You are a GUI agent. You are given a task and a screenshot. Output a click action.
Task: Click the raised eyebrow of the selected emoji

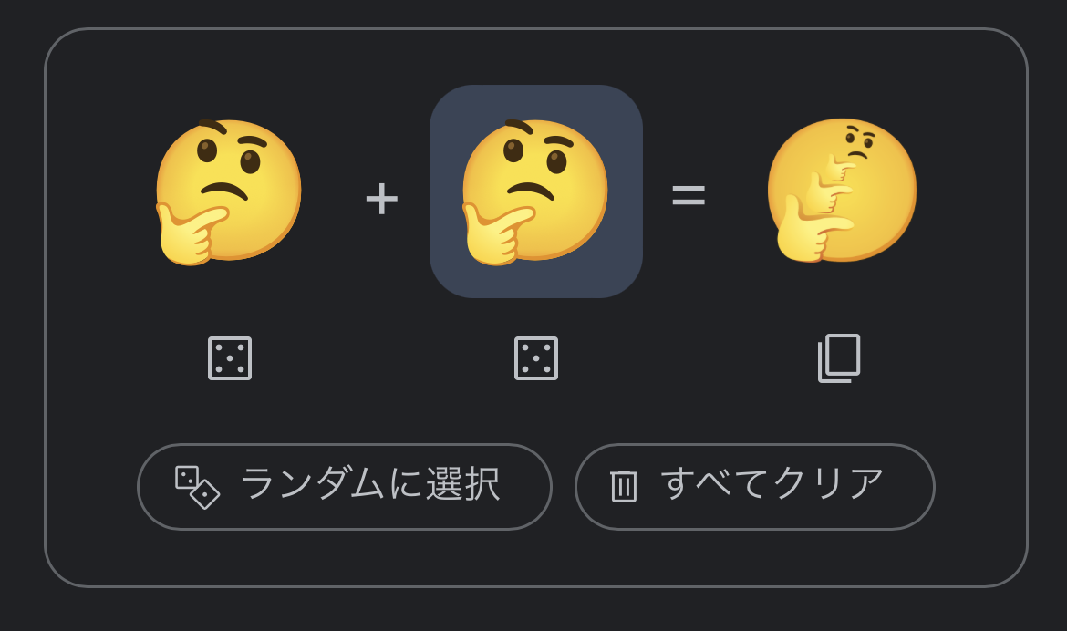pos(520,128)
